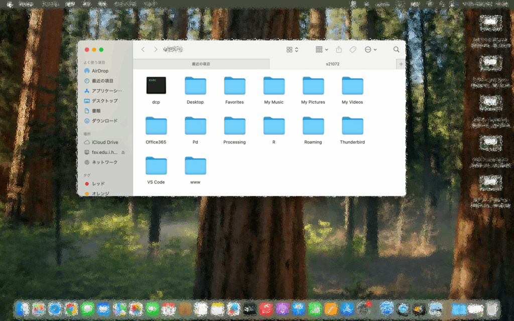Switch to the 最近の項目 tab
This screenshot has width=514, height=321.
[x=201, y=64]
